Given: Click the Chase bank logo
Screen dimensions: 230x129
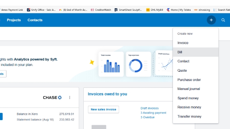Looking at the screenshot, I should (x=52, y=97).
